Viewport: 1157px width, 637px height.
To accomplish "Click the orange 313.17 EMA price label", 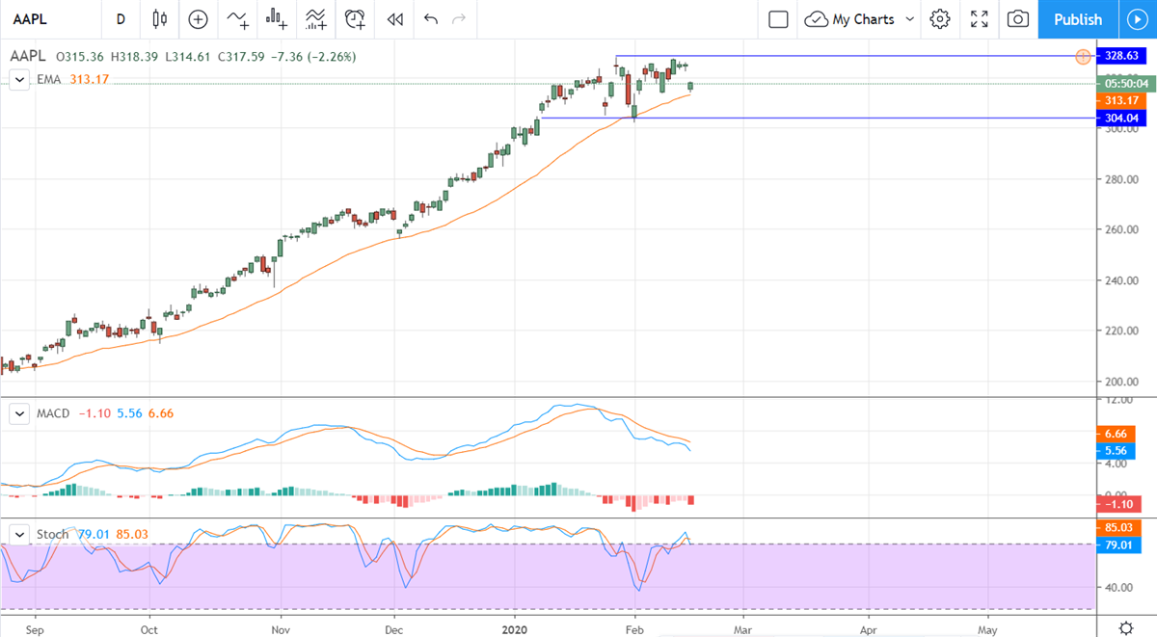I will click(x=1122, y=100).
